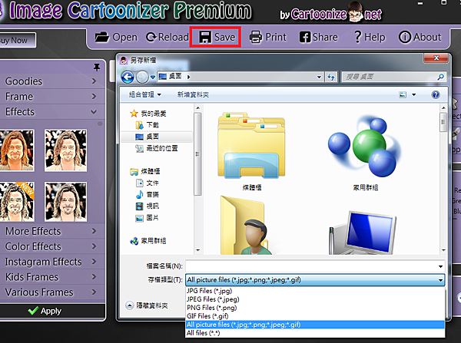Choose JPEG Files (*.jpeg) from type list

tap(315, 299)
